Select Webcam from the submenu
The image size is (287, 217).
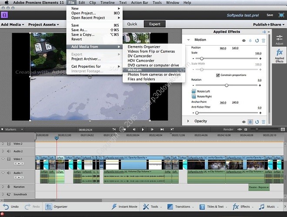154,70
